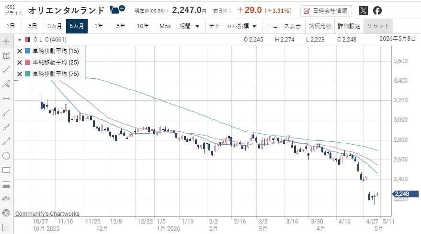Screen dimensions: 421x234
Task: Switch chart to 1日 range
Action: coord(11,26)
